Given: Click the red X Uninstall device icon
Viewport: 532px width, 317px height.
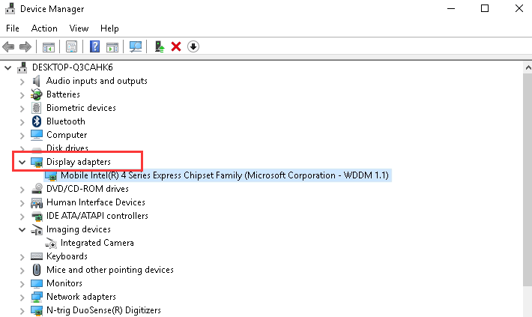Looking at the screenshot, I should coord(176,46).
